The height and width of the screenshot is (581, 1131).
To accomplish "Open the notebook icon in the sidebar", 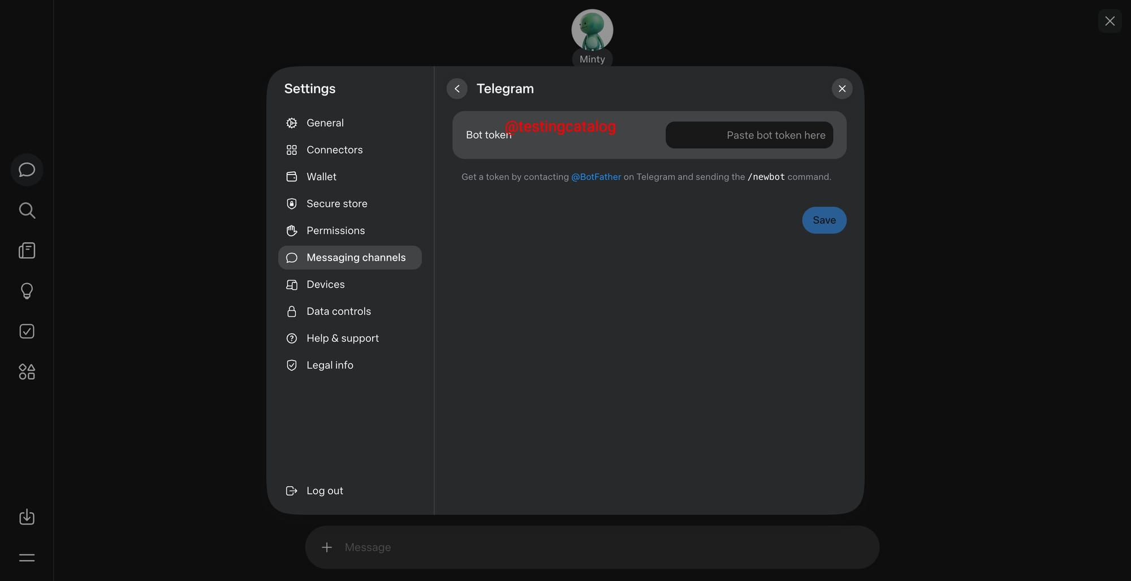I will 27,250.
